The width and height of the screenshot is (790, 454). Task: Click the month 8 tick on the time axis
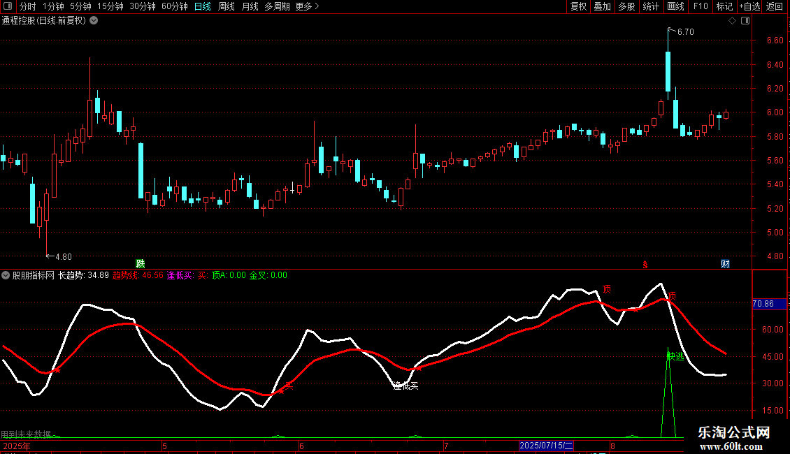pyautogui.click(x=612, y=446)
